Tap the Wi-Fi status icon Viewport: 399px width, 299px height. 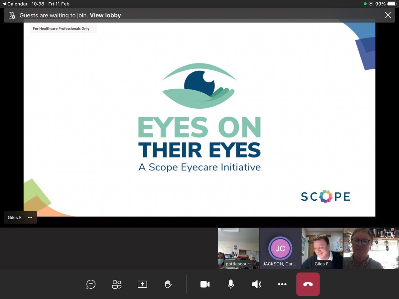(371, 4)
